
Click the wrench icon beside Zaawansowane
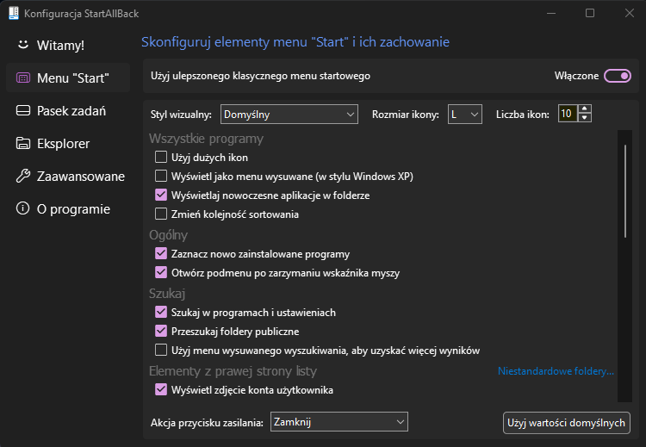coord(23,176)
